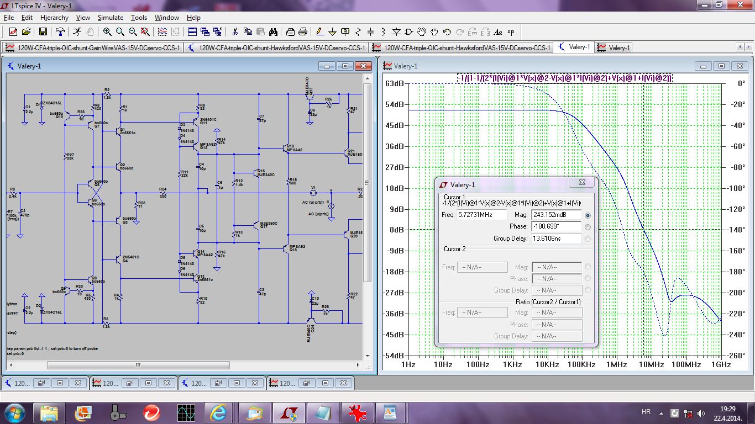Cut with the scissors icon
Image resolution: width=755 pixels, height=424 pixels.
pos(235,32)
